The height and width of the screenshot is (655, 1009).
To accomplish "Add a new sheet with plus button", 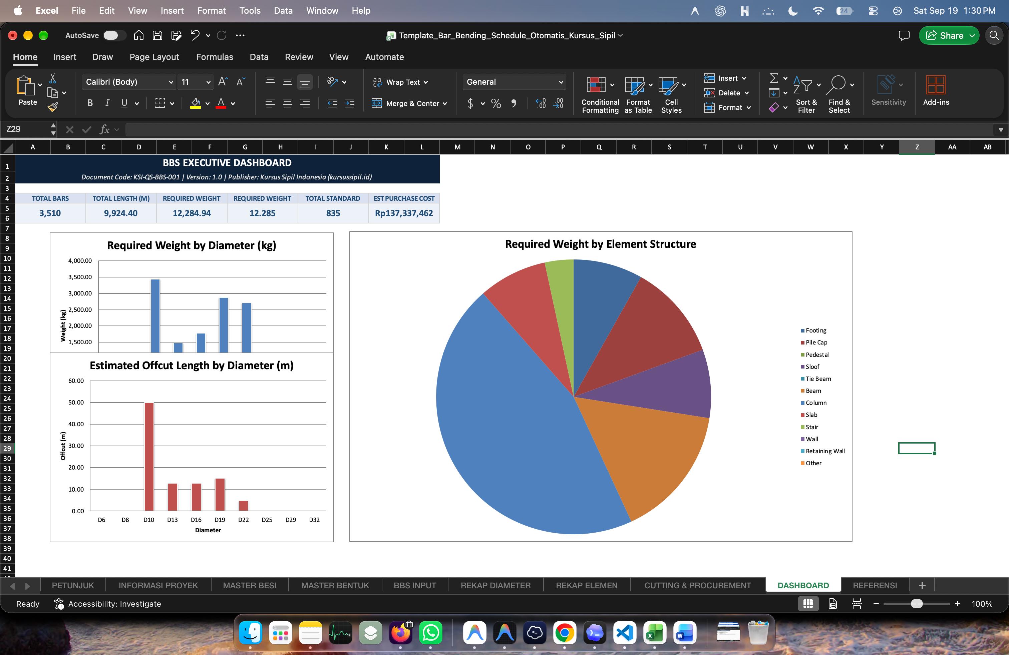I will 922,586.
